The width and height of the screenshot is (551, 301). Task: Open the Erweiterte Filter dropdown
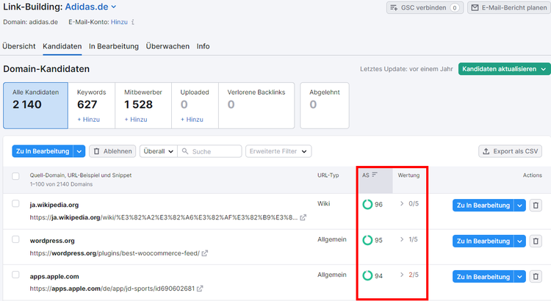click(x=278, y=151)
